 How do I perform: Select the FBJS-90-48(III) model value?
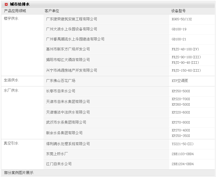tap(185, 63)
